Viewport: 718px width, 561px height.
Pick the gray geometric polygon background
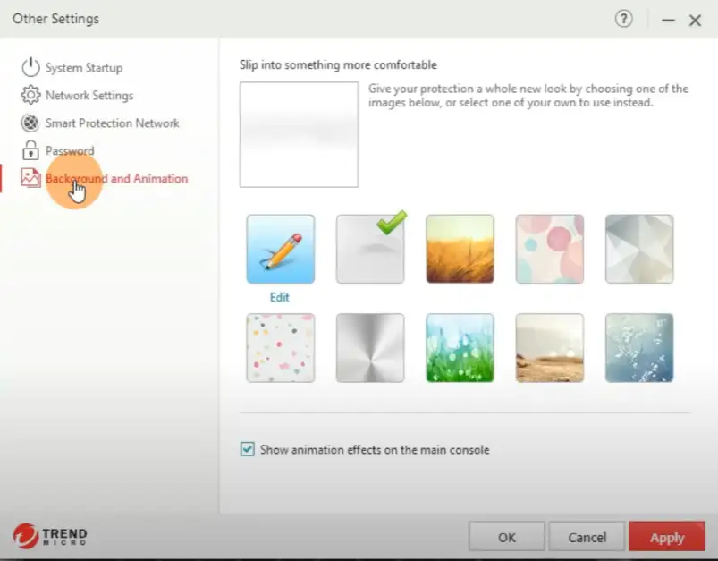coord(638,249)
